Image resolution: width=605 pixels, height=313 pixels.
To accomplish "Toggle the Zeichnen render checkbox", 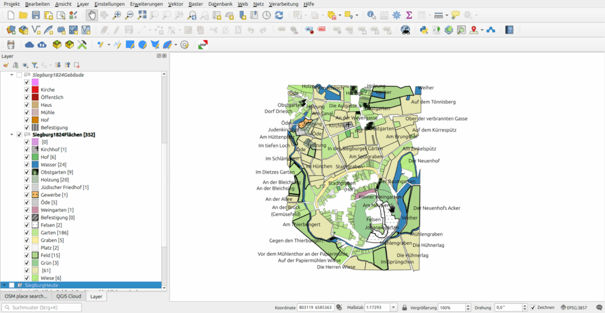I will click(533, 308).
